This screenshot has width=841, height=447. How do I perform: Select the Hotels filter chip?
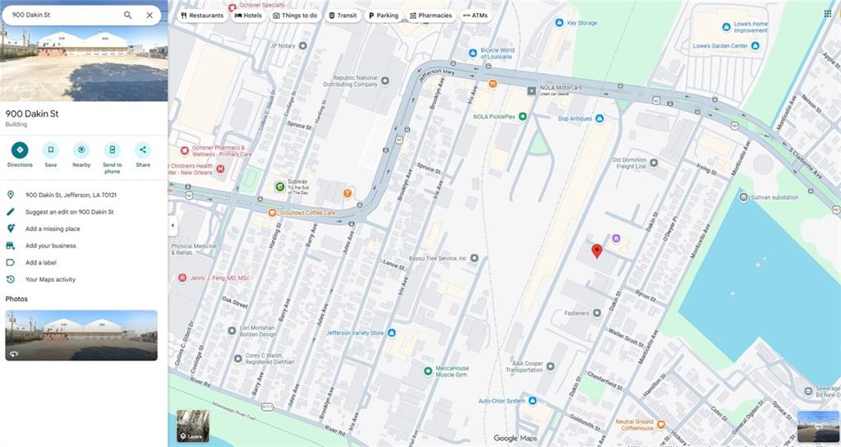[x=249, y=16]
